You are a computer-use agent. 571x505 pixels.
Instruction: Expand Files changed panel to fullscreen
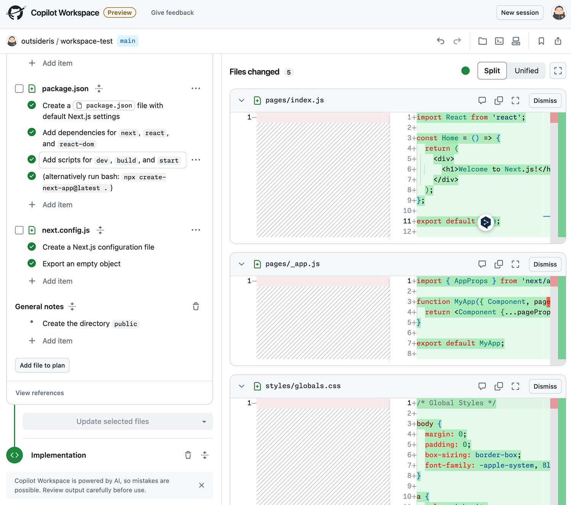pyautogui.click(x=558, y=71)
